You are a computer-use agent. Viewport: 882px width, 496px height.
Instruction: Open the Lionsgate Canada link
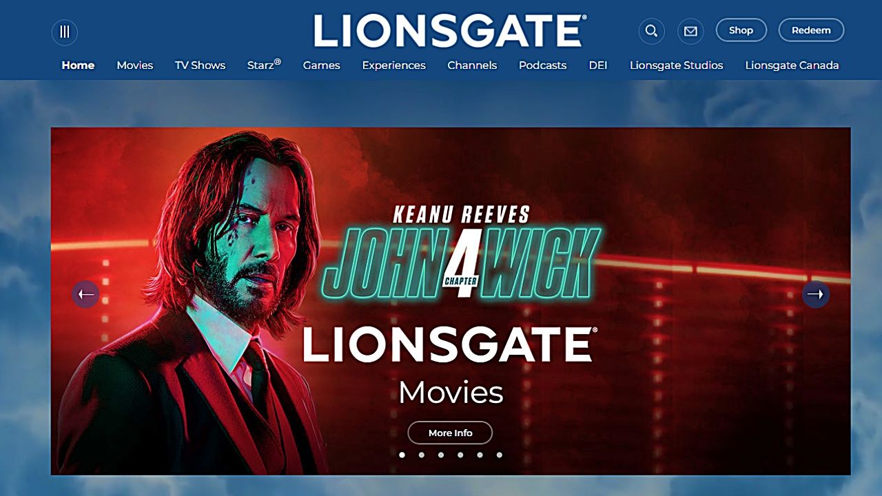(792, 65)
